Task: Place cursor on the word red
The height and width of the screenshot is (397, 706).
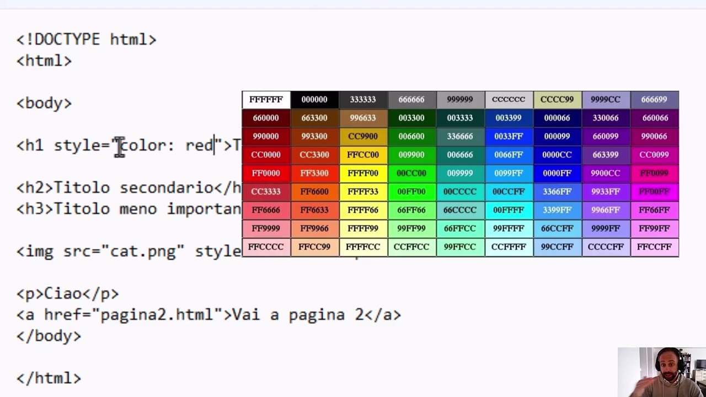Action: click(199, 146)
